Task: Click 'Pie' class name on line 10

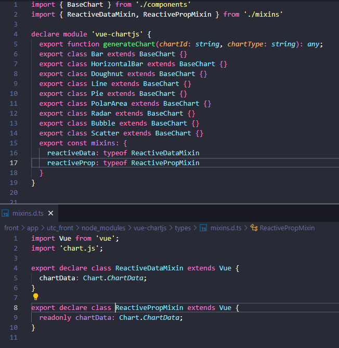Action: (x=97, y=93)
